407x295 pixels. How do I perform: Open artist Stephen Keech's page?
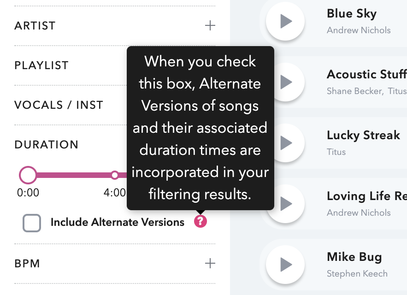pos(357,274)
